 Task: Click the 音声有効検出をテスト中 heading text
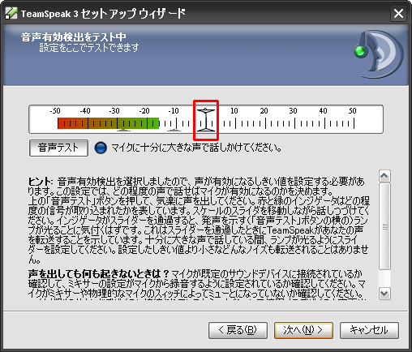pos(74,36)
